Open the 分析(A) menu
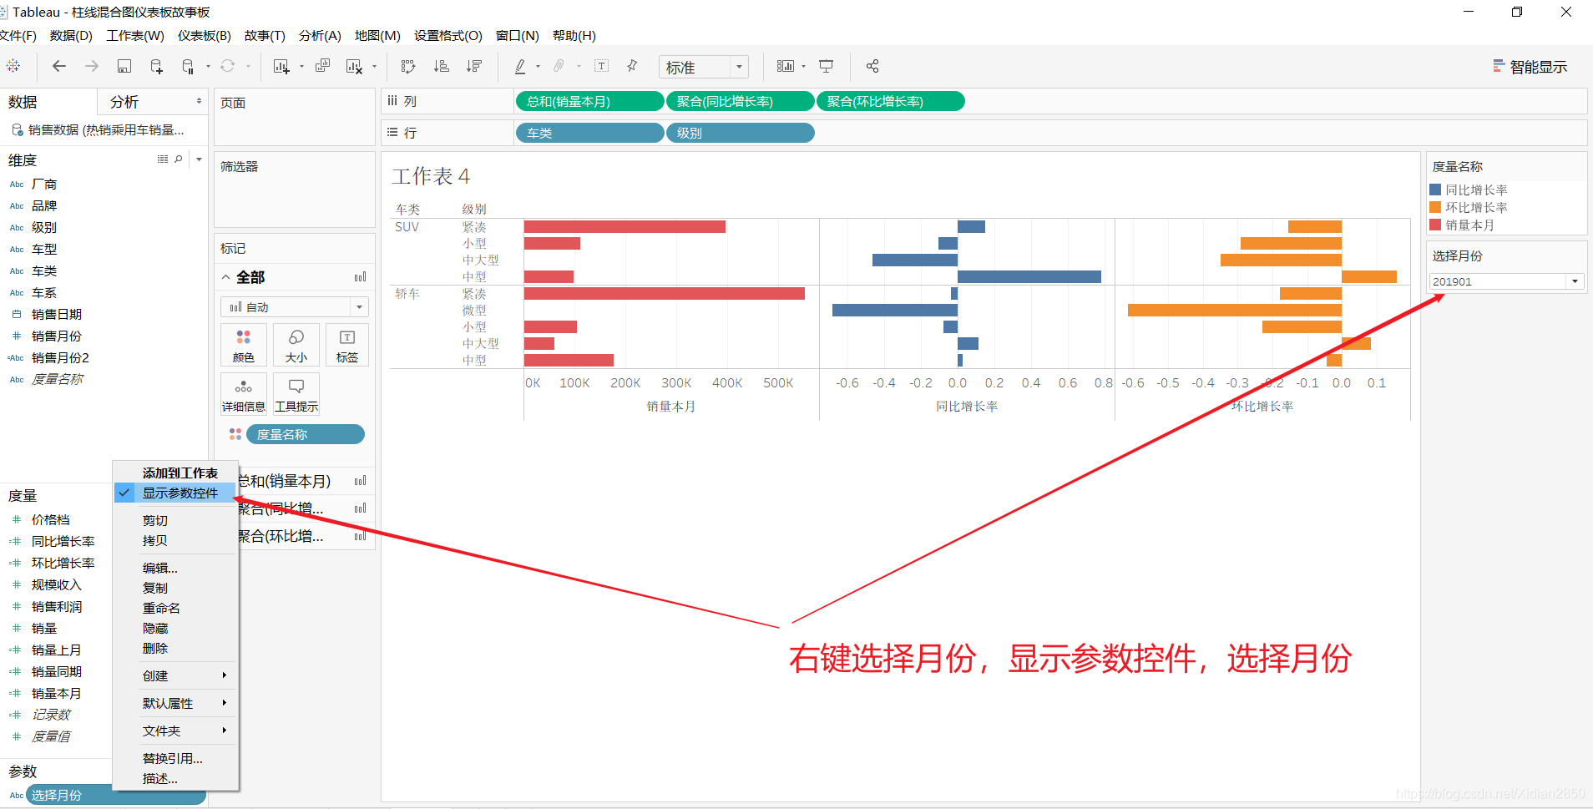Viewport: 1593px width, 809px height. pos(320,35)
